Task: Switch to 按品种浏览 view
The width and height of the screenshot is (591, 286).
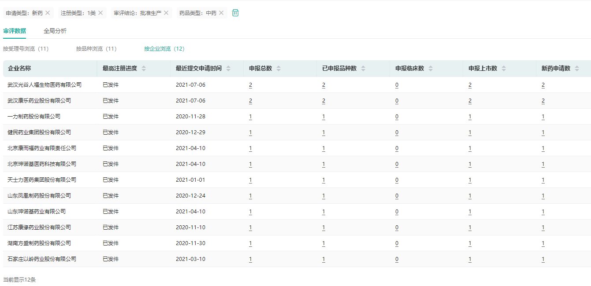Action: (x=96, y=49)
